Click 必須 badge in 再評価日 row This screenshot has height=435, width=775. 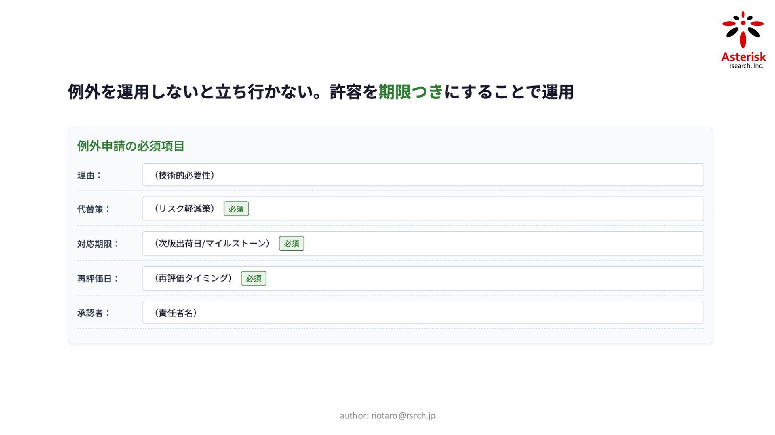tap(253, 278)
